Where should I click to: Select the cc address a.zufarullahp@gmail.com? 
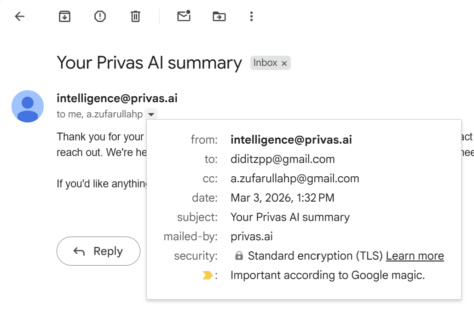pos(295,179)
